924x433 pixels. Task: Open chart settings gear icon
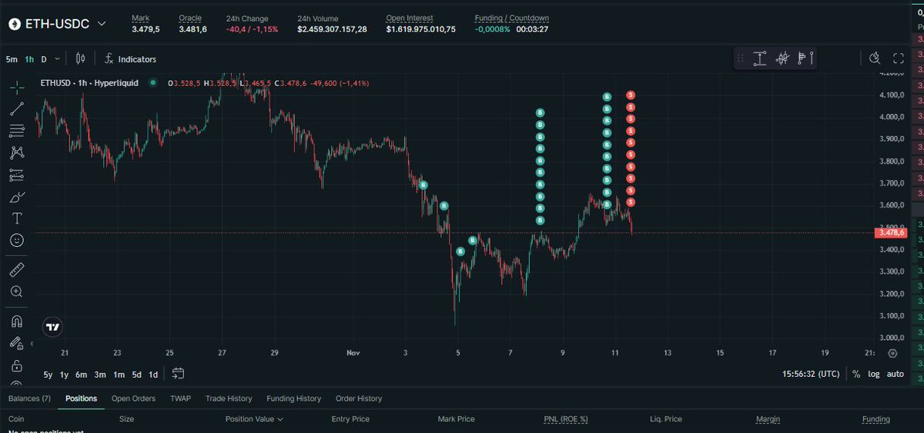(x=892, y=354)
